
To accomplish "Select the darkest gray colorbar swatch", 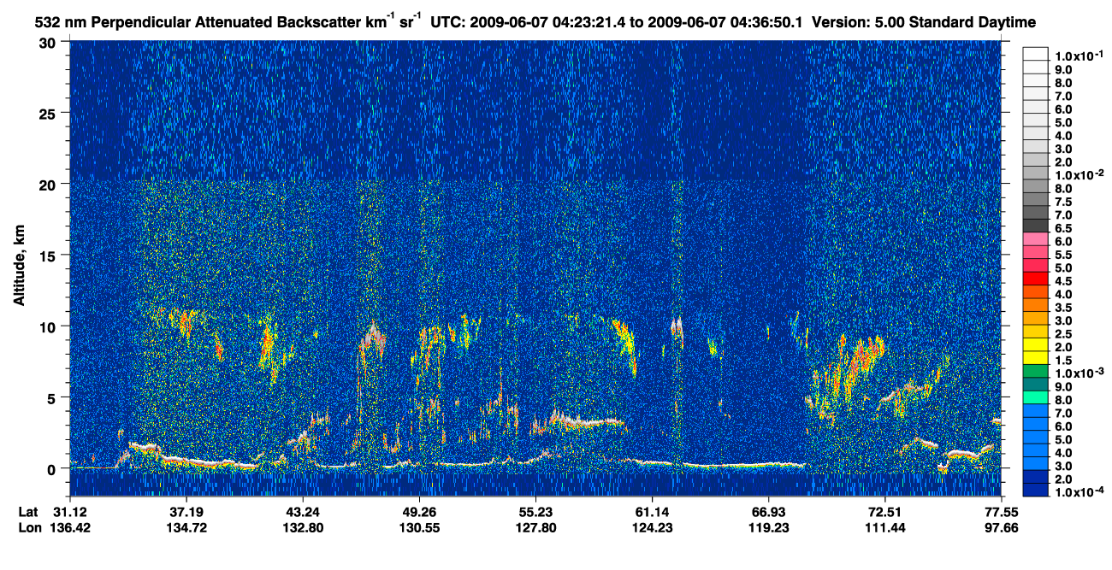I will point(1035,225).
